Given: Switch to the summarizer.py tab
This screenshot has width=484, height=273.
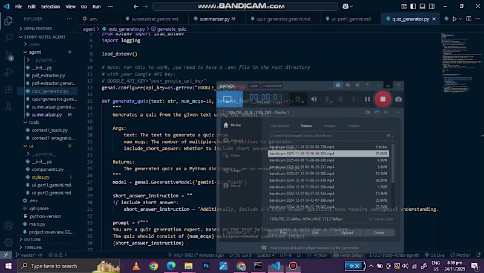Looking at the screenshot, I should coord(215,19).
